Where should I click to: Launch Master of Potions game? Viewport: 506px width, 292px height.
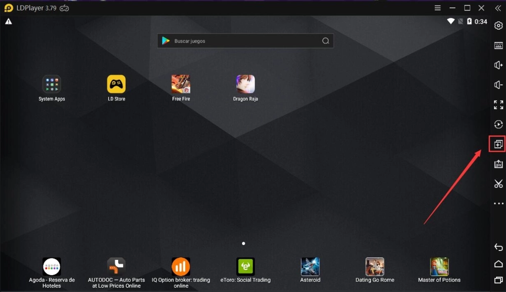439,266
